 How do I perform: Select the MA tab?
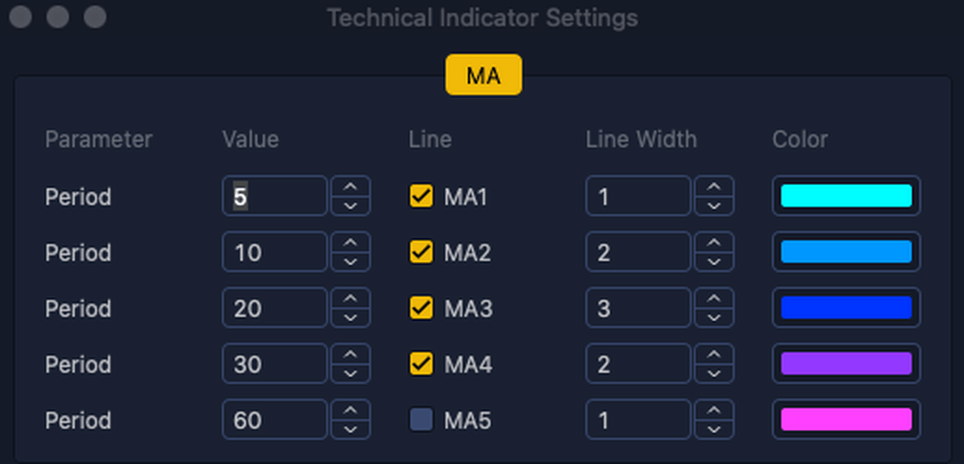click(483, 75)
